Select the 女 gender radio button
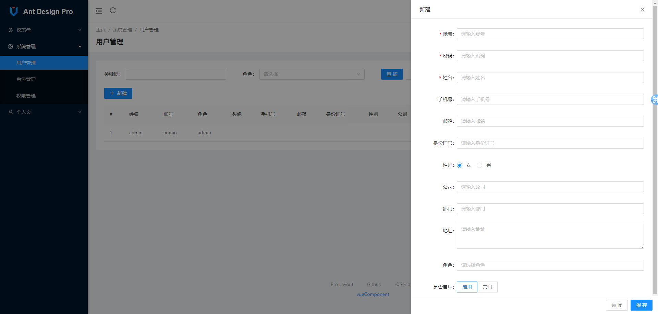658x314 pixels. coord(460,165)
